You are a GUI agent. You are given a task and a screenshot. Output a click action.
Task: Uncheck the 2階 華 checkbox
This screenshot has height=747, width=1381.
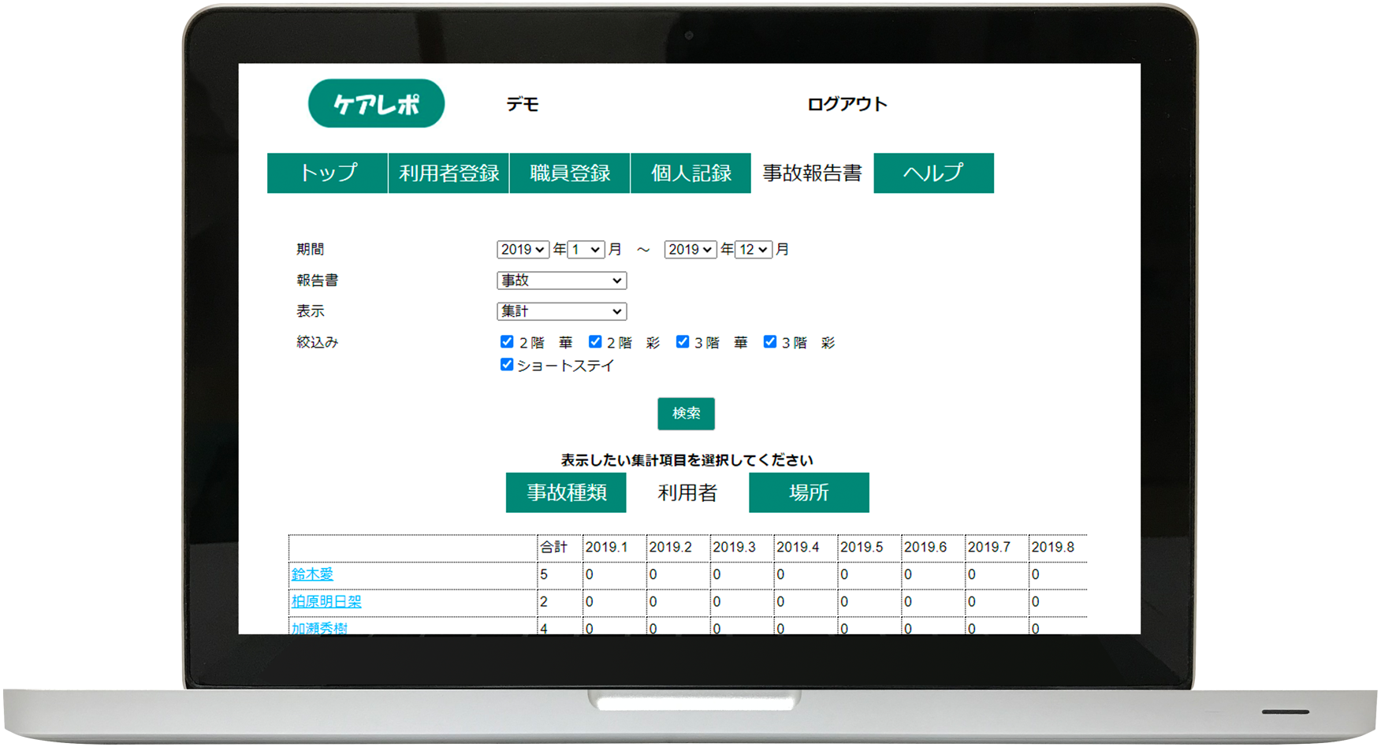tap(507, 342)
